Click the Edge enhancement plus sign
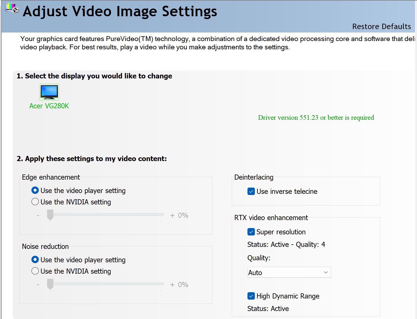The width and height of the screenshot is (417, 319). (172, 216)
